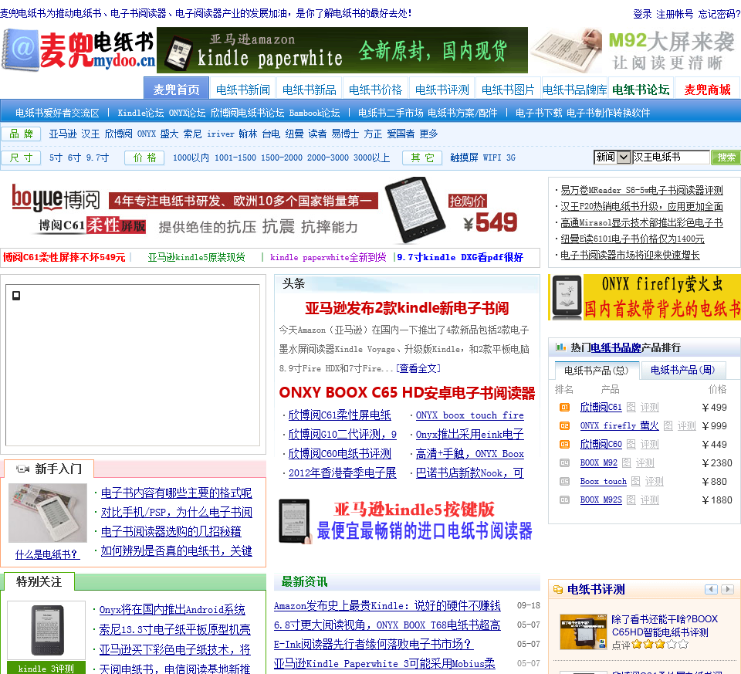Click the first gold star under 点评

click(x=637, y=644)
